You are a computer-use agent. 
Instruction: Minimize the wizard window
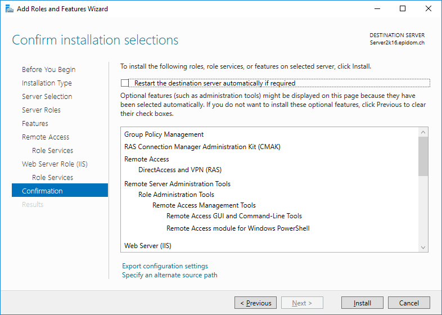click(x=377, y=9)
